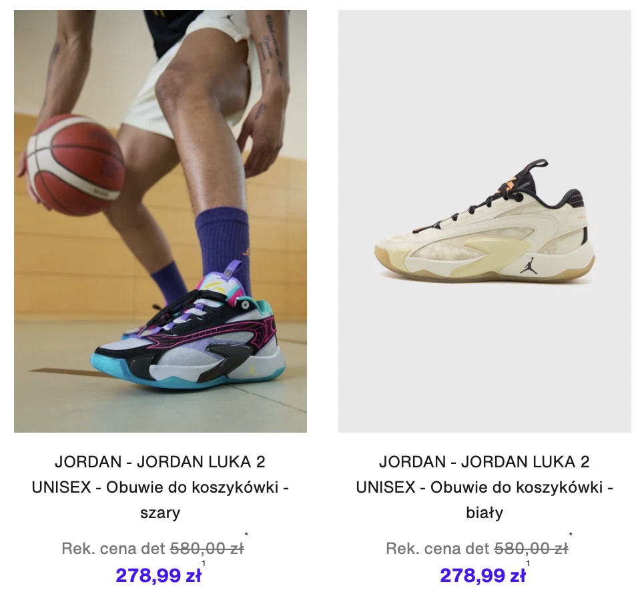642x608 pixels.
Task: Open the Jordan Luka 2 'biały' title link
Action: point(485,487)
